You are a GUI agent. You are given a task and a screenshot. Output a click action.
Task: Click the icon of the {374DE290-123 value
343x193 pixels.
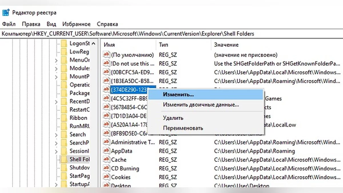[x=107, y=89]
